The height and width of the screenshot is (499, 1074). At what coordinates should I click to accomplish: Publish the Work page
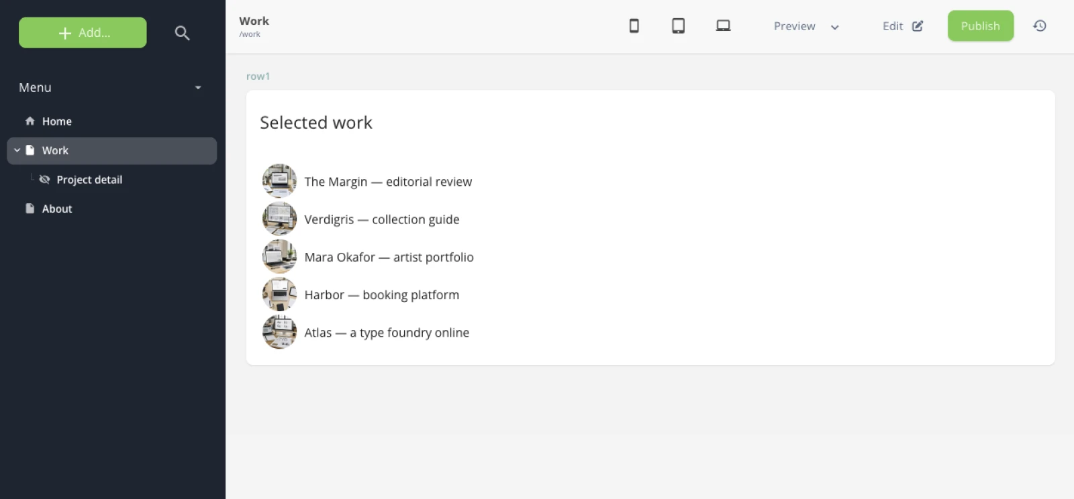(981, 26)
